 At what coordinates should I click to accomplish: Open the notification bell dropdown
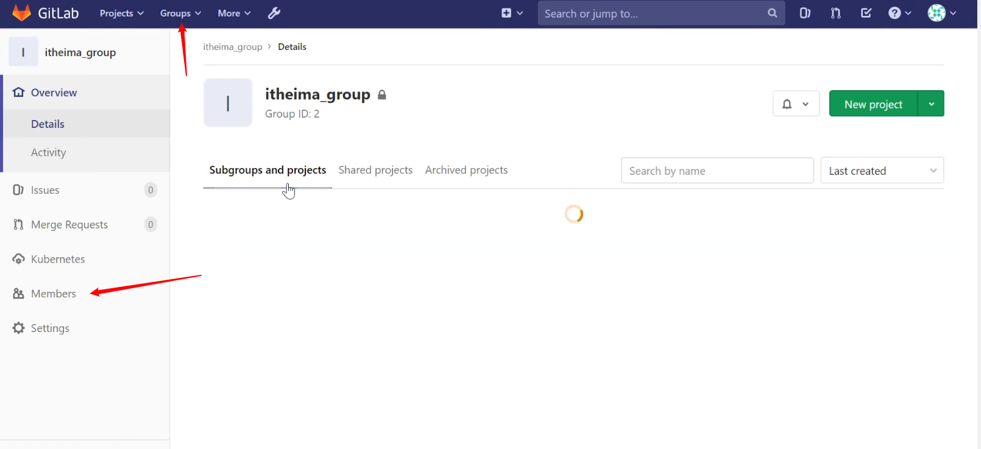[x=796, y=104]
